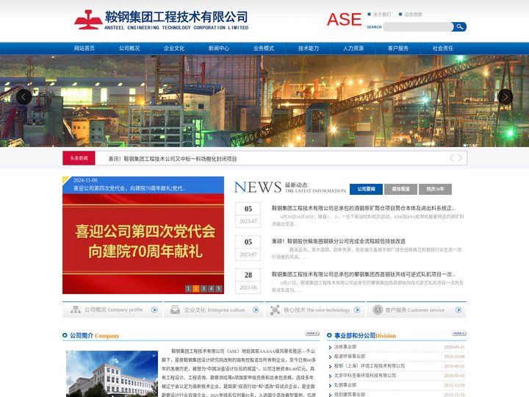Screen dimensions: 529x397
Task: Select slide 3 in news slideshow
Action: pos(204,288)
